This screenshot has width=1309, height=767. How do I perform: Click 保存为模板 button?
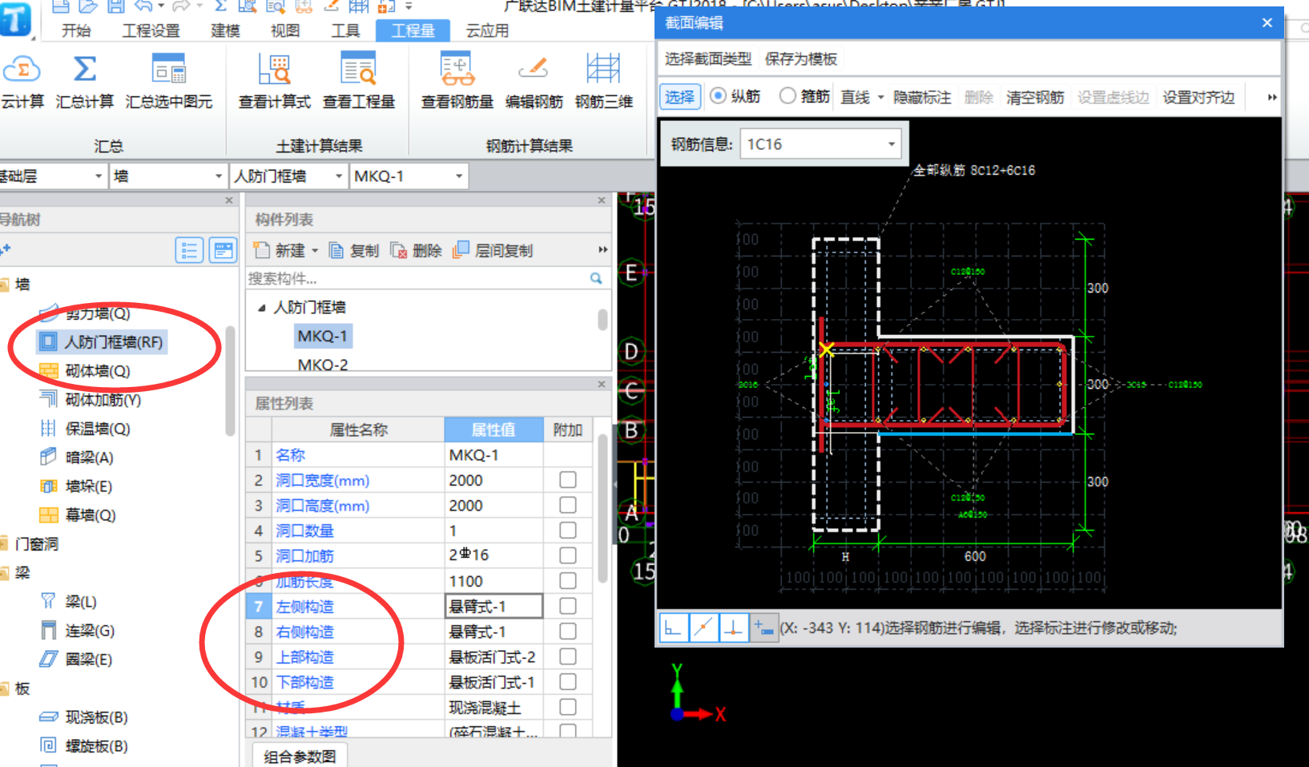tap(801, 59)
